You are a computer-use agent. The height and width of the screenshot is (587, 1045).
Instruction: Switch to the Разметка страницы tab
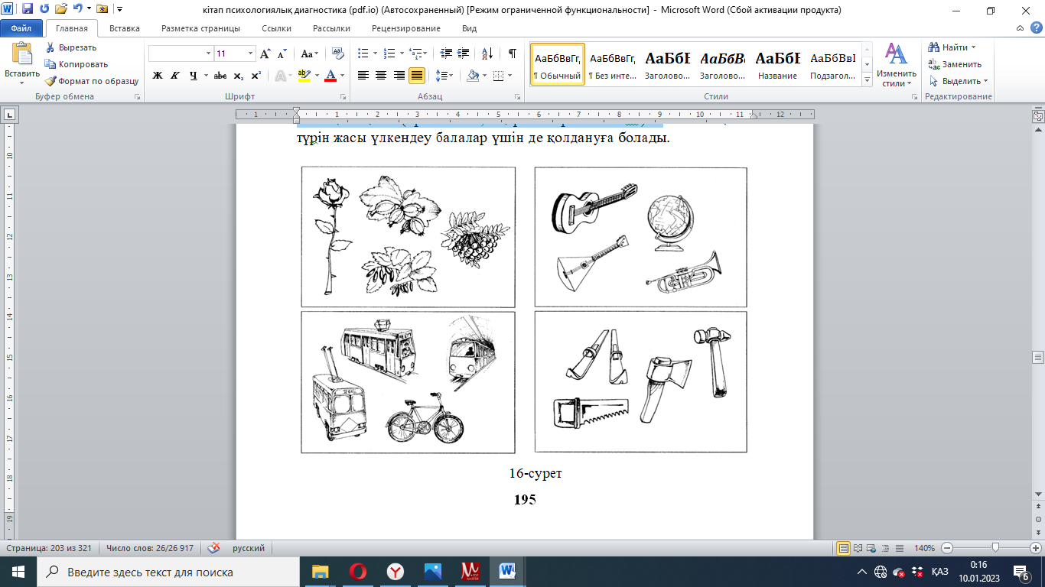[200, 28]
